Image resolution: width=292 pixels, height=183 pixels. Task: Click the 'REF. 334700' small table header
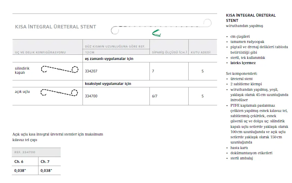coord(25,152)
